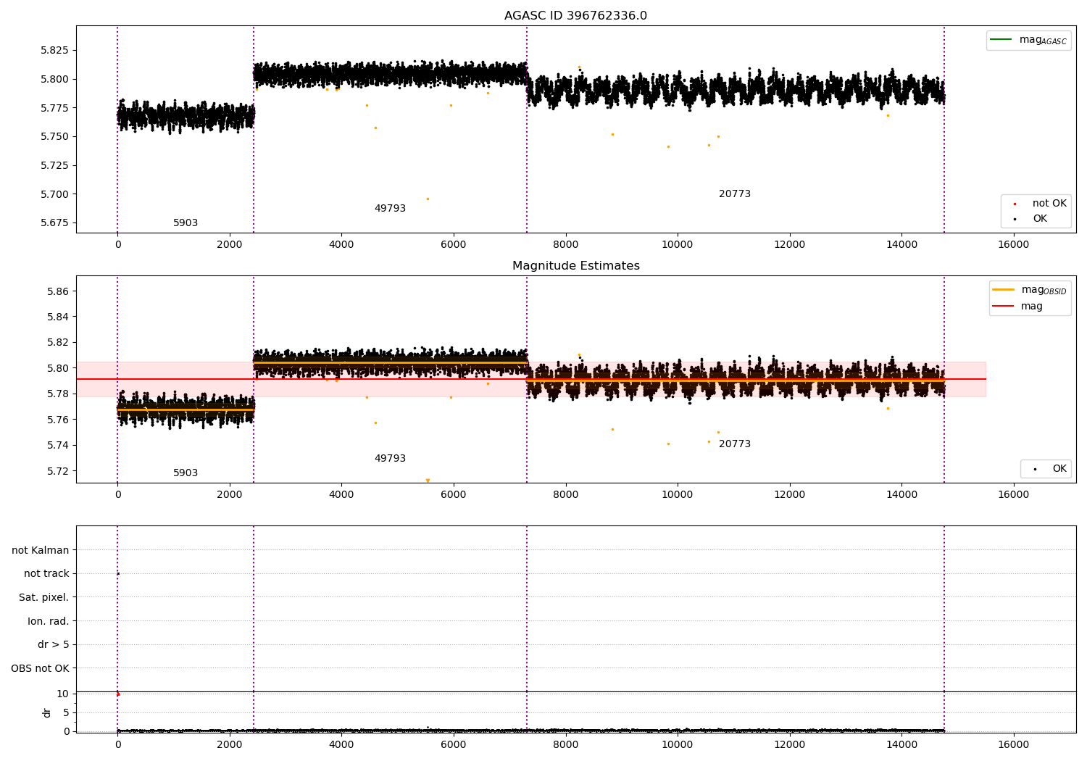Click the 'OBS not OK' flag label
The image size is (1087, 761).
coord(41,668)
